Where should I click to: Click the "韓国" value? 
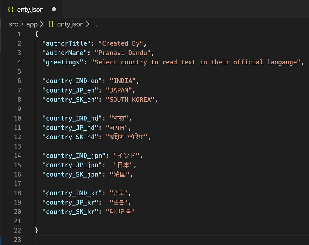click(x=120, y=174)
